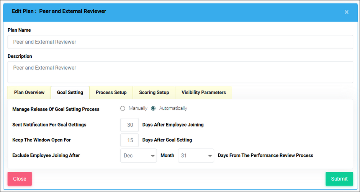
Task: Open the Process Setup tab
Action: tap(111, 93)
